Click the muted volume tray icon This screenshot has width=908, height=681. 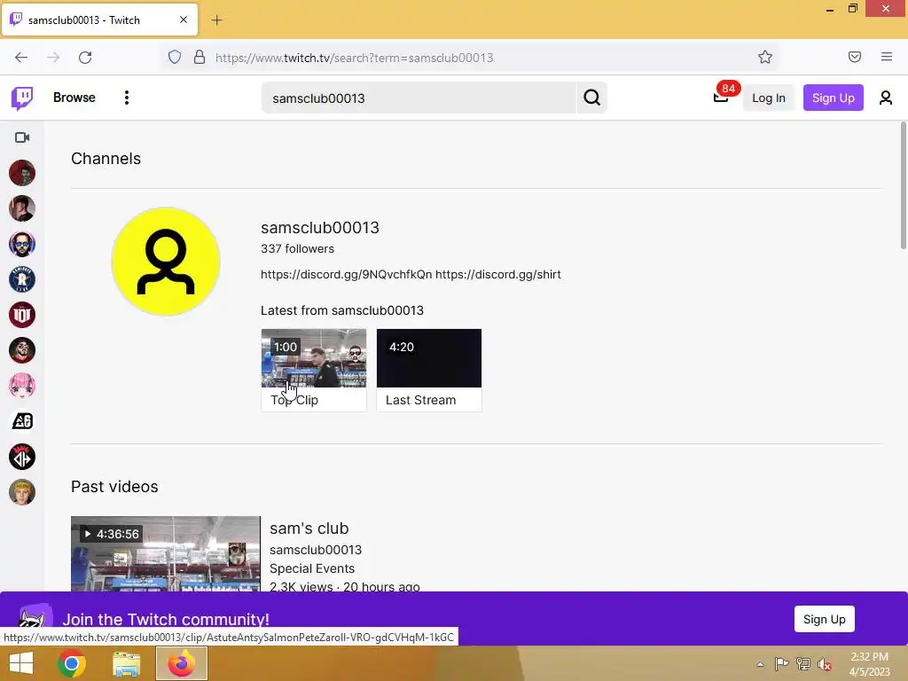tap(825, 664)
